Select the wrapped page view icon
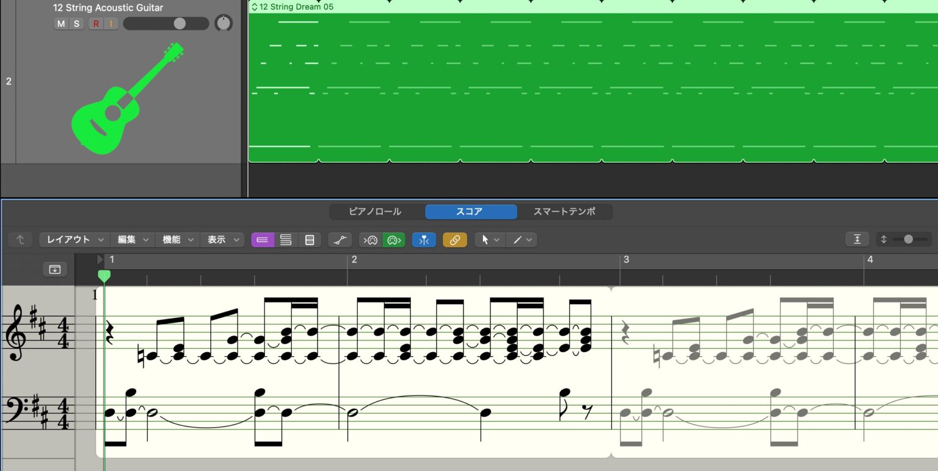Viewport: 938px width, 471px height. 310,240
